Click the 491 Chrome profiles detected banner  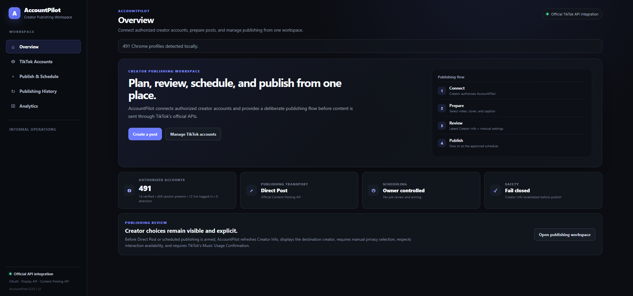click(x=360, y=46)
